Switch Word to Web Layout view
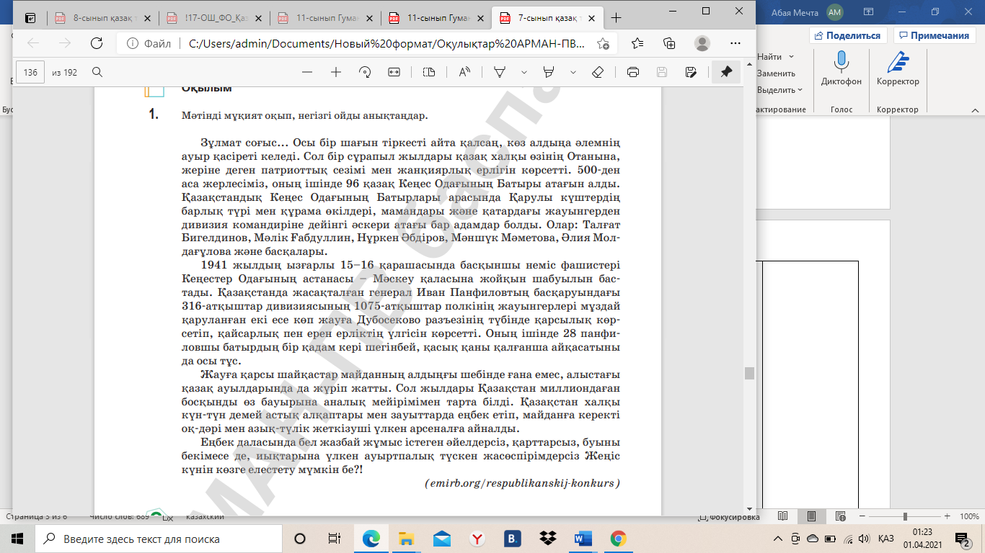 pyautogui.click(x=839, y=516)
